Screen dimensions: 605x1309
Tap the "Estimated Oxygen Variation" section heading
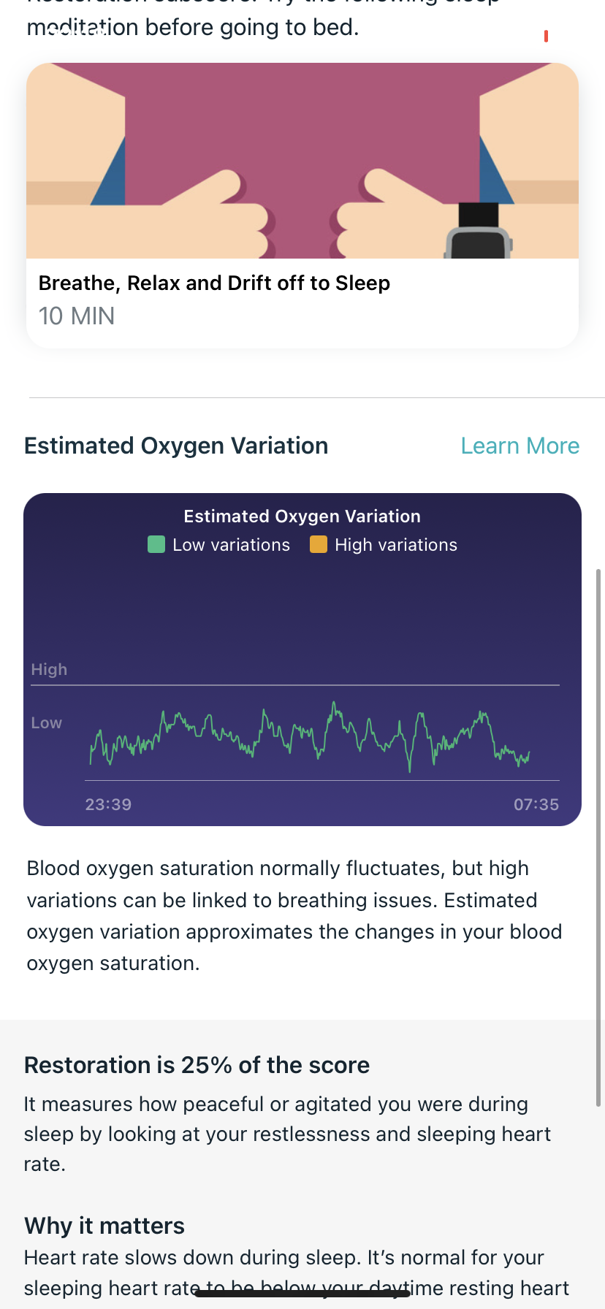[x=176, y=446]
